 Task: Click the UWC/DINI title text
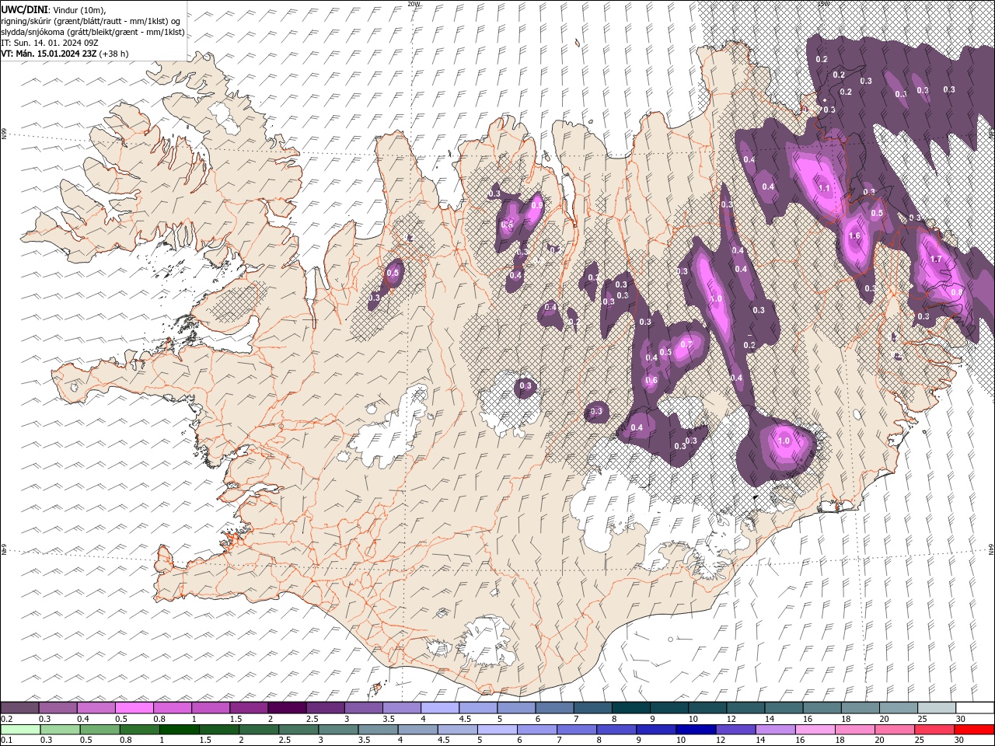point(25,9)
